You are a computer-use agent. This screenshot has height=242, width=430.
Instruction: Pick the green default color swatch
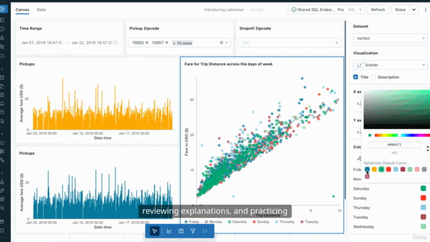click(382, 169)
